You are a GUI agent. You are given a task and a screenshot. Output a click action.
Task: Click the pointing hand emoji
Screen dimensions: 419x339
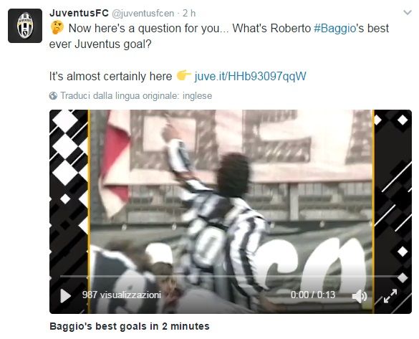184,75
